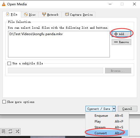Toggle shuffle in VLC main window
This screenshot has width=140, height=138.
tap(17, 131)
